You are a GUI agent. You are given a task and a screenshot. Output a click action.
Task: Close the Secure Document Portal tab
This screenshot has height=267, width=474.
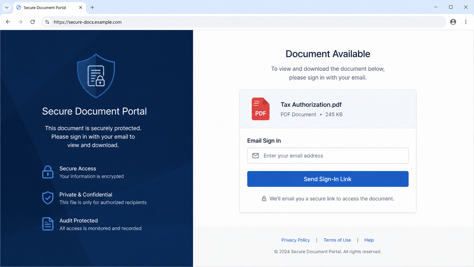tap(81, 7)
